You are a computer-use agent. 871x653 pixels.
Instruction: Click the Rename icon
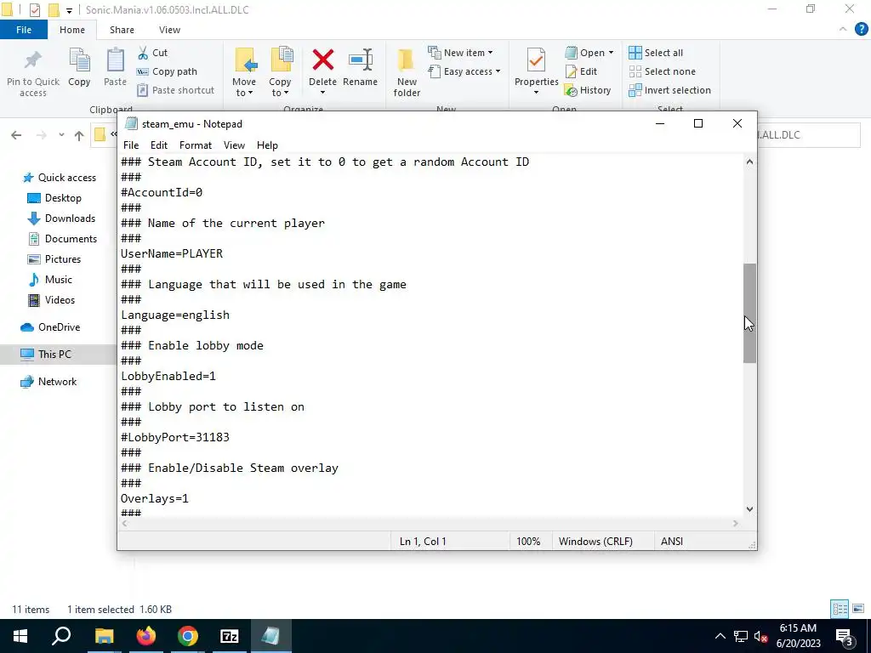360,60
